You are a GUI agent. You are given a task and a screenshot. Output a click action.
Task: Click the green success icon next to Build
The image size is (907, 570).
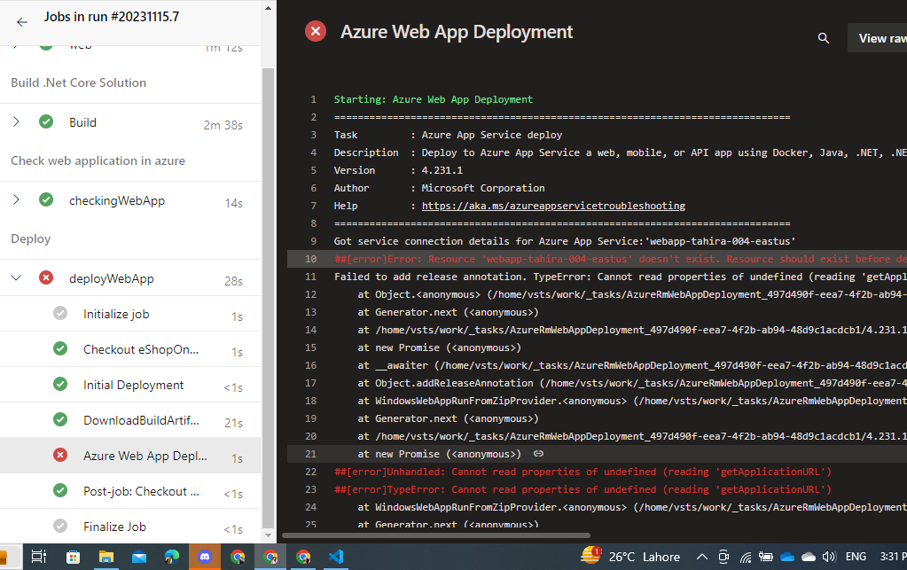click(44, 121)
